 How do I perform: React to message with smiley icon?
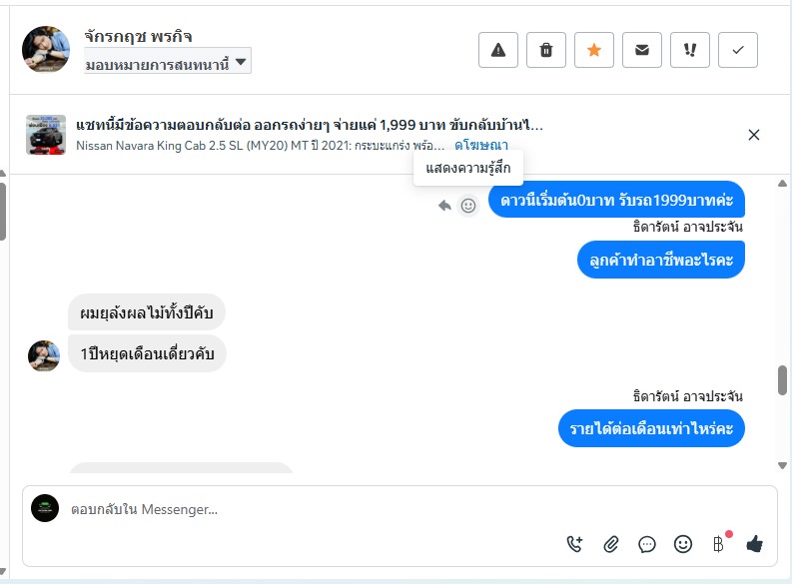pyautogui.click(x=467, y=206)
